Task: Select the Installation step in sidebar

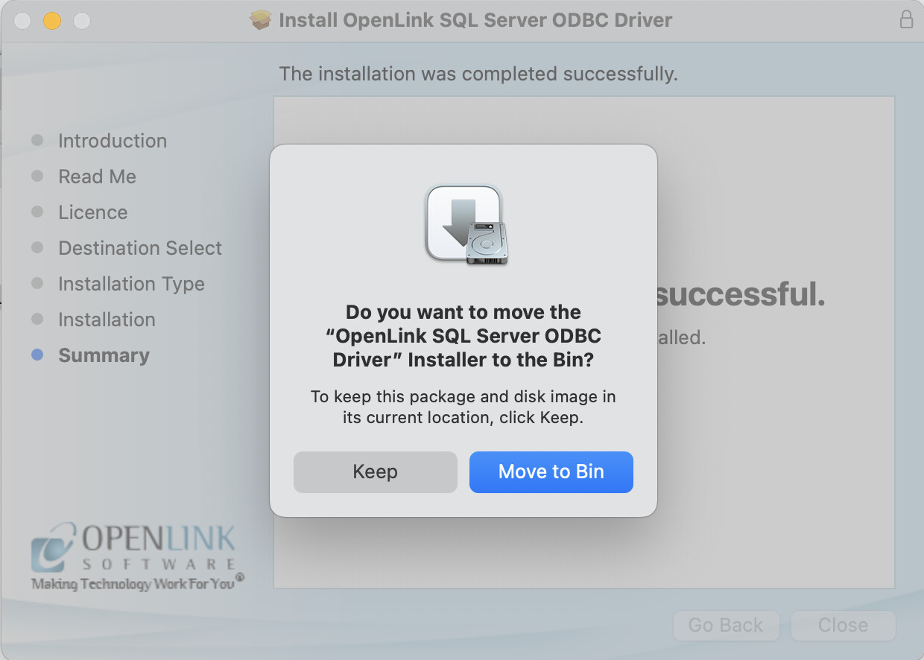Action: tap(107, 320)
